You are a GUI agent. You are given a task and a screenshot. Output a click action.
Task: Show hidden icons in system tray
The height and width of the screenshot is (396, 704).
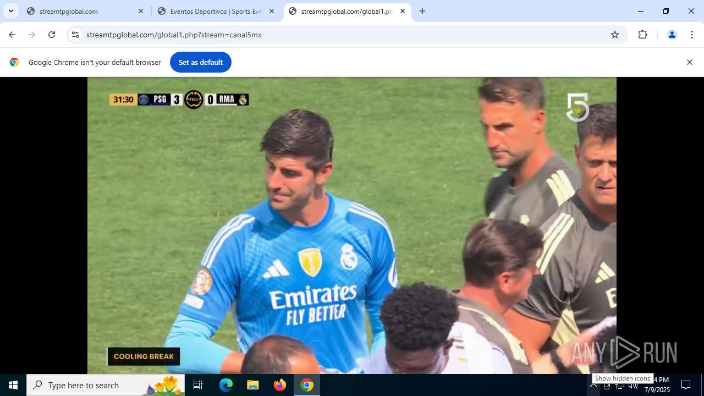click(593, 385)
